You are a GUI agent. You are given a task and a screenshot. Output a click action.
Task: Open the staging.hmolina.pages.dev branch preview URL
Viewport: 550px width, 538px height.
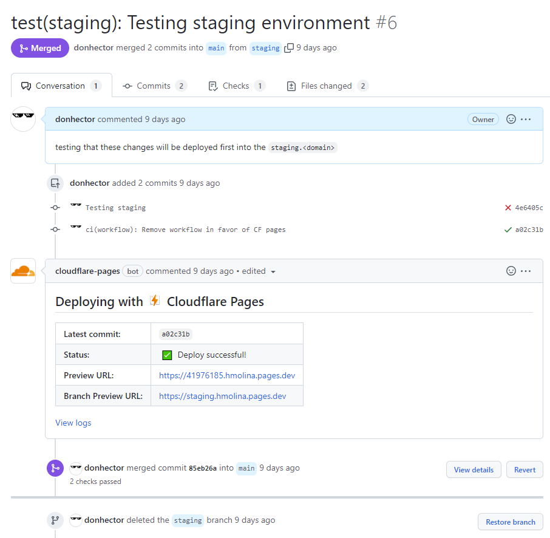pos(223,395)
